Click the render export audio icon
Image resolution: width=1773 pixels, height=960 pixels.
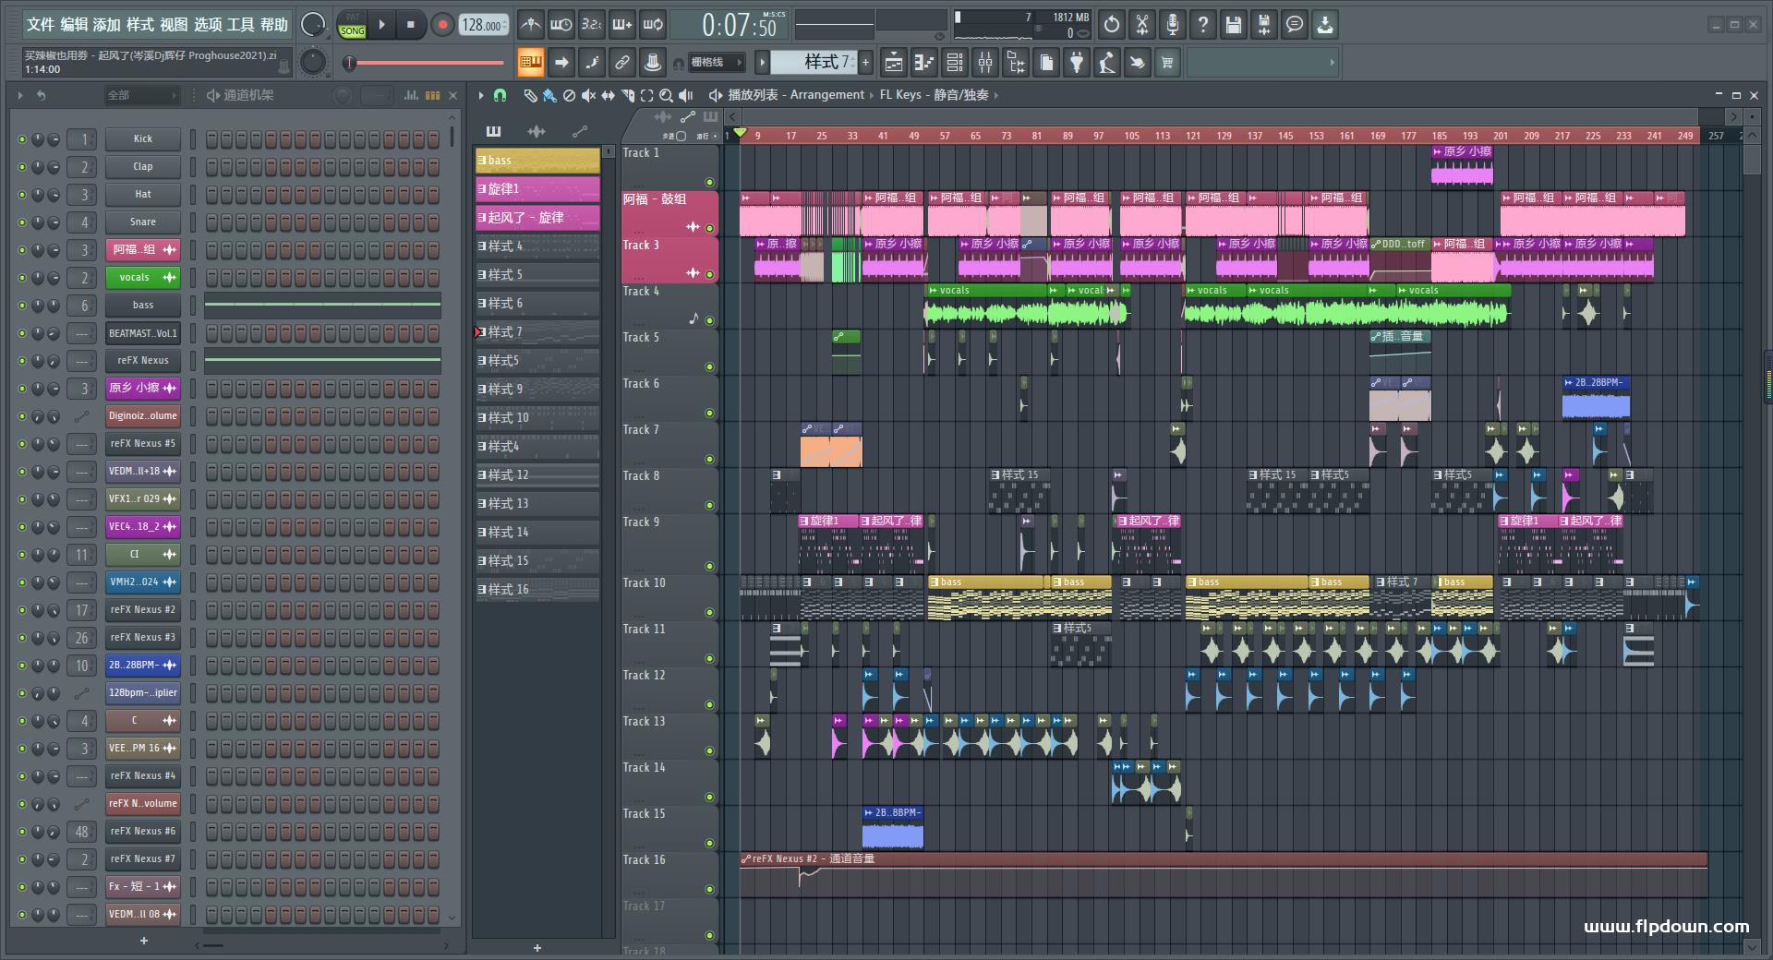click(x=1264, y=25)
